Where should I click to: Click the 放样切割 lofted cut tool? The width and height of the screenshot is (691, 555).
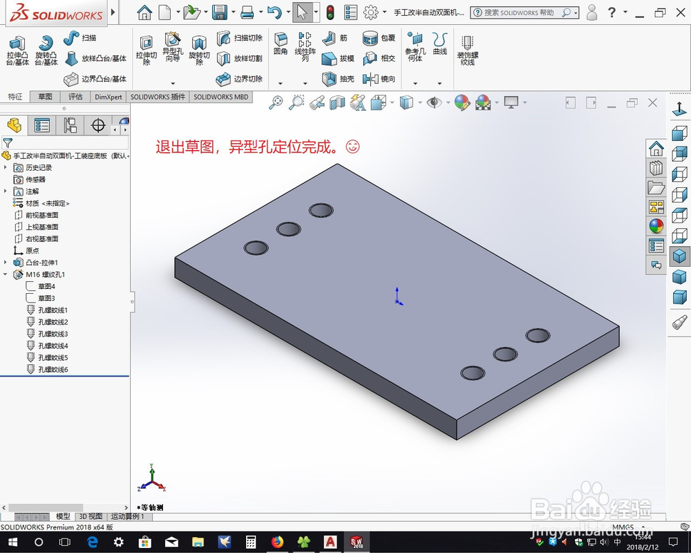tap(240, 58)
